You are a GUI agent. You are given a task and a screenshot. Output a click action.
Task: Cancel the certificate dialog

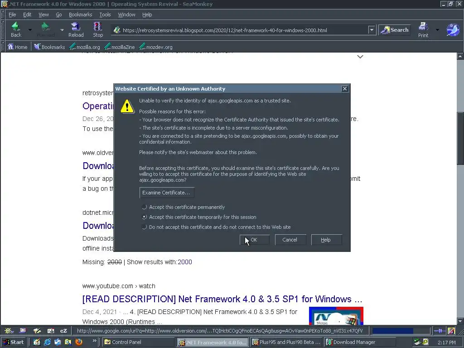[x=290, y=240]
